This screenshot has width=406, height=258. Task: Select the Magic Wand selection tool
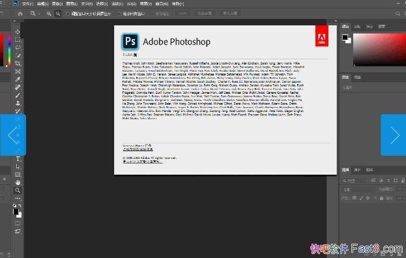(x=18, y=55)
